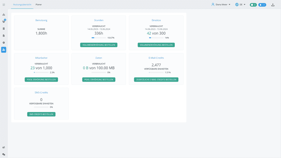Switch to the Planer tab
Viewport: 281px width, 158px height.
click(x=39, y=5)
